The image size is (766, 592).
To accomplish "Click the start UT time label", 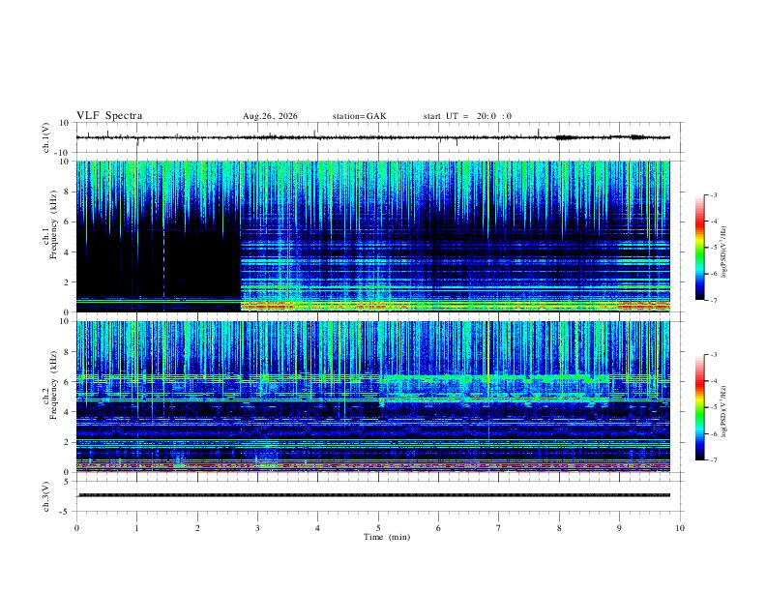I will pyautogui.click(x=467, y=116).
